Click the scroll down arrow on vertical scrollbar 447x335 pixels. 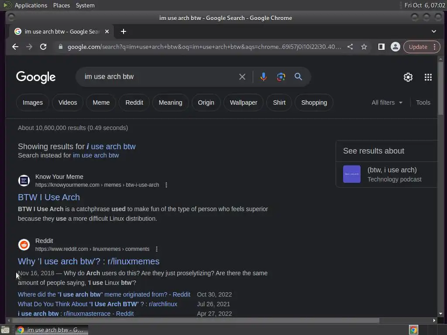[x=441, y=314]
